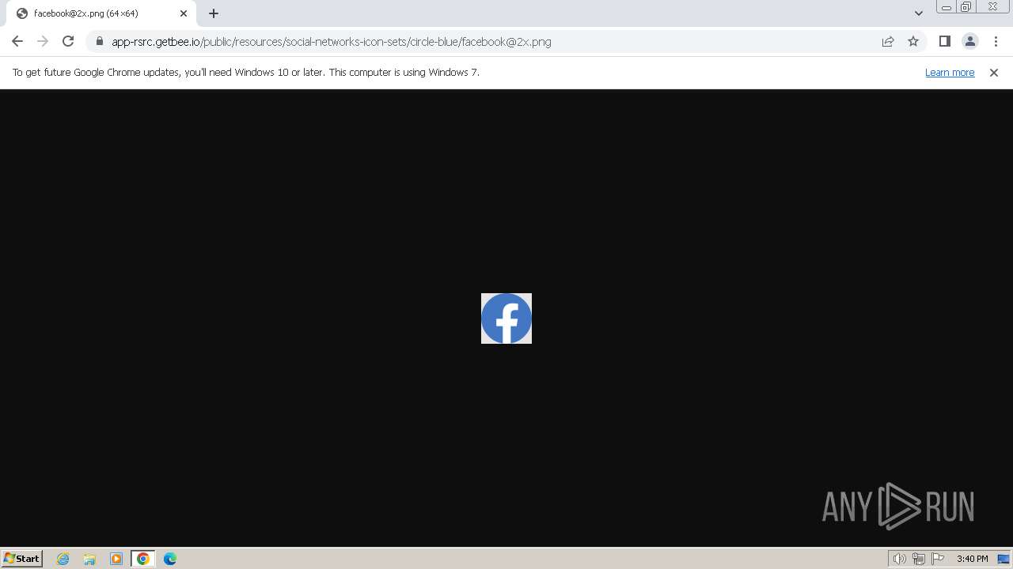Open Windows Media Player from taskbar
The width and height of the screenshot is (1013, 569).
[x=116, y=559]
